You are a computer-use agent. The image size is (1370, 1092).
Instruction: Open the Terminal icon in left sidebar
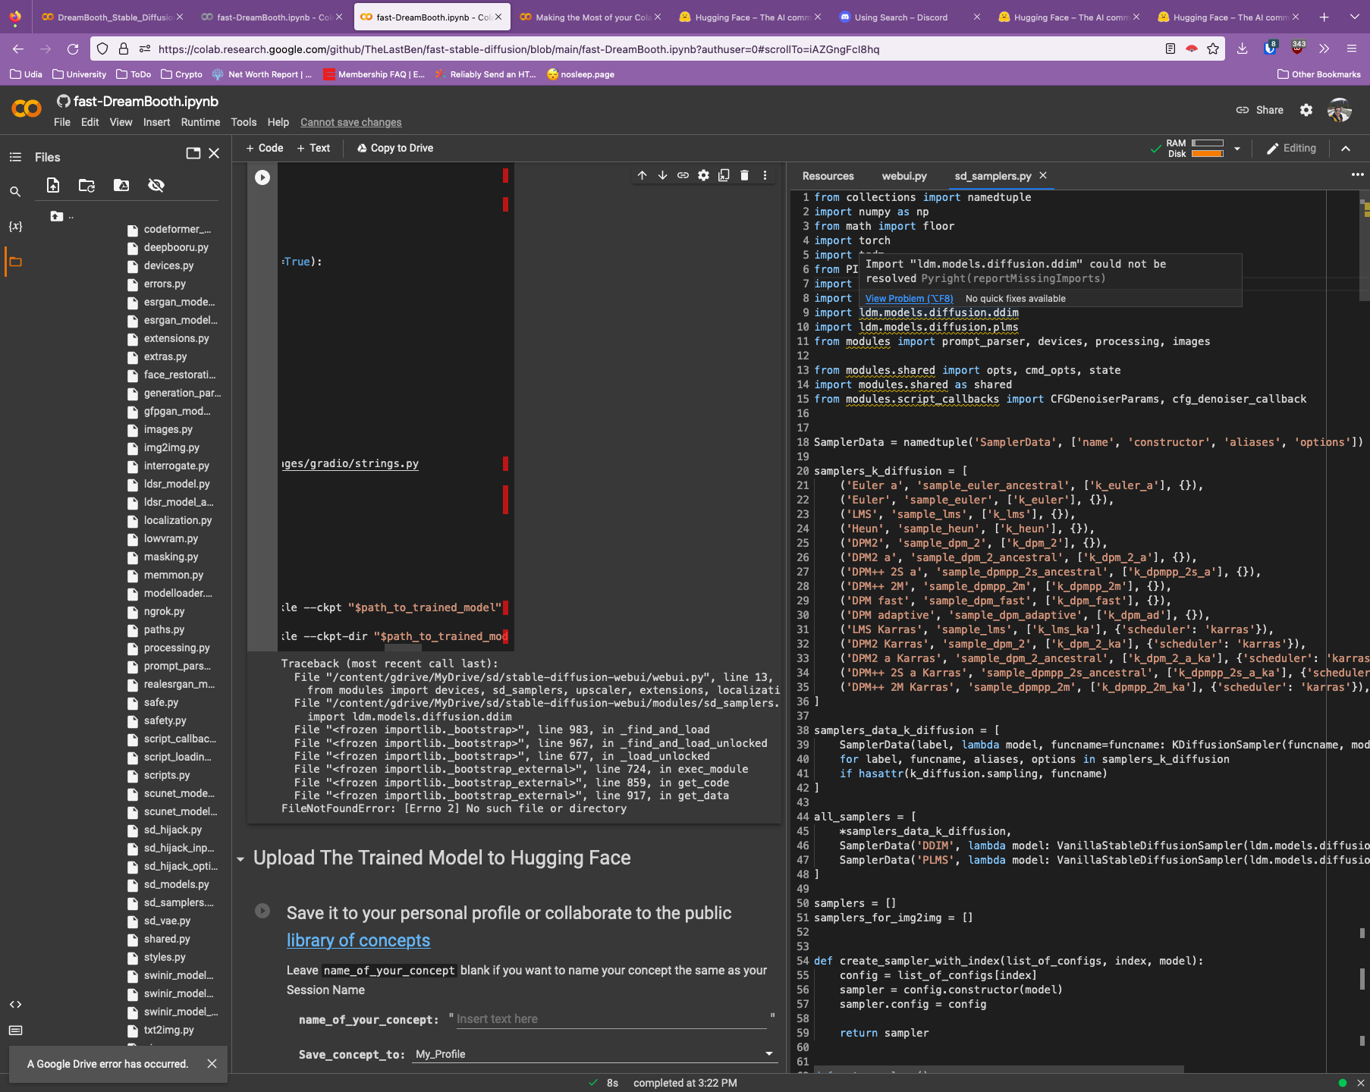coord(15,1031)
